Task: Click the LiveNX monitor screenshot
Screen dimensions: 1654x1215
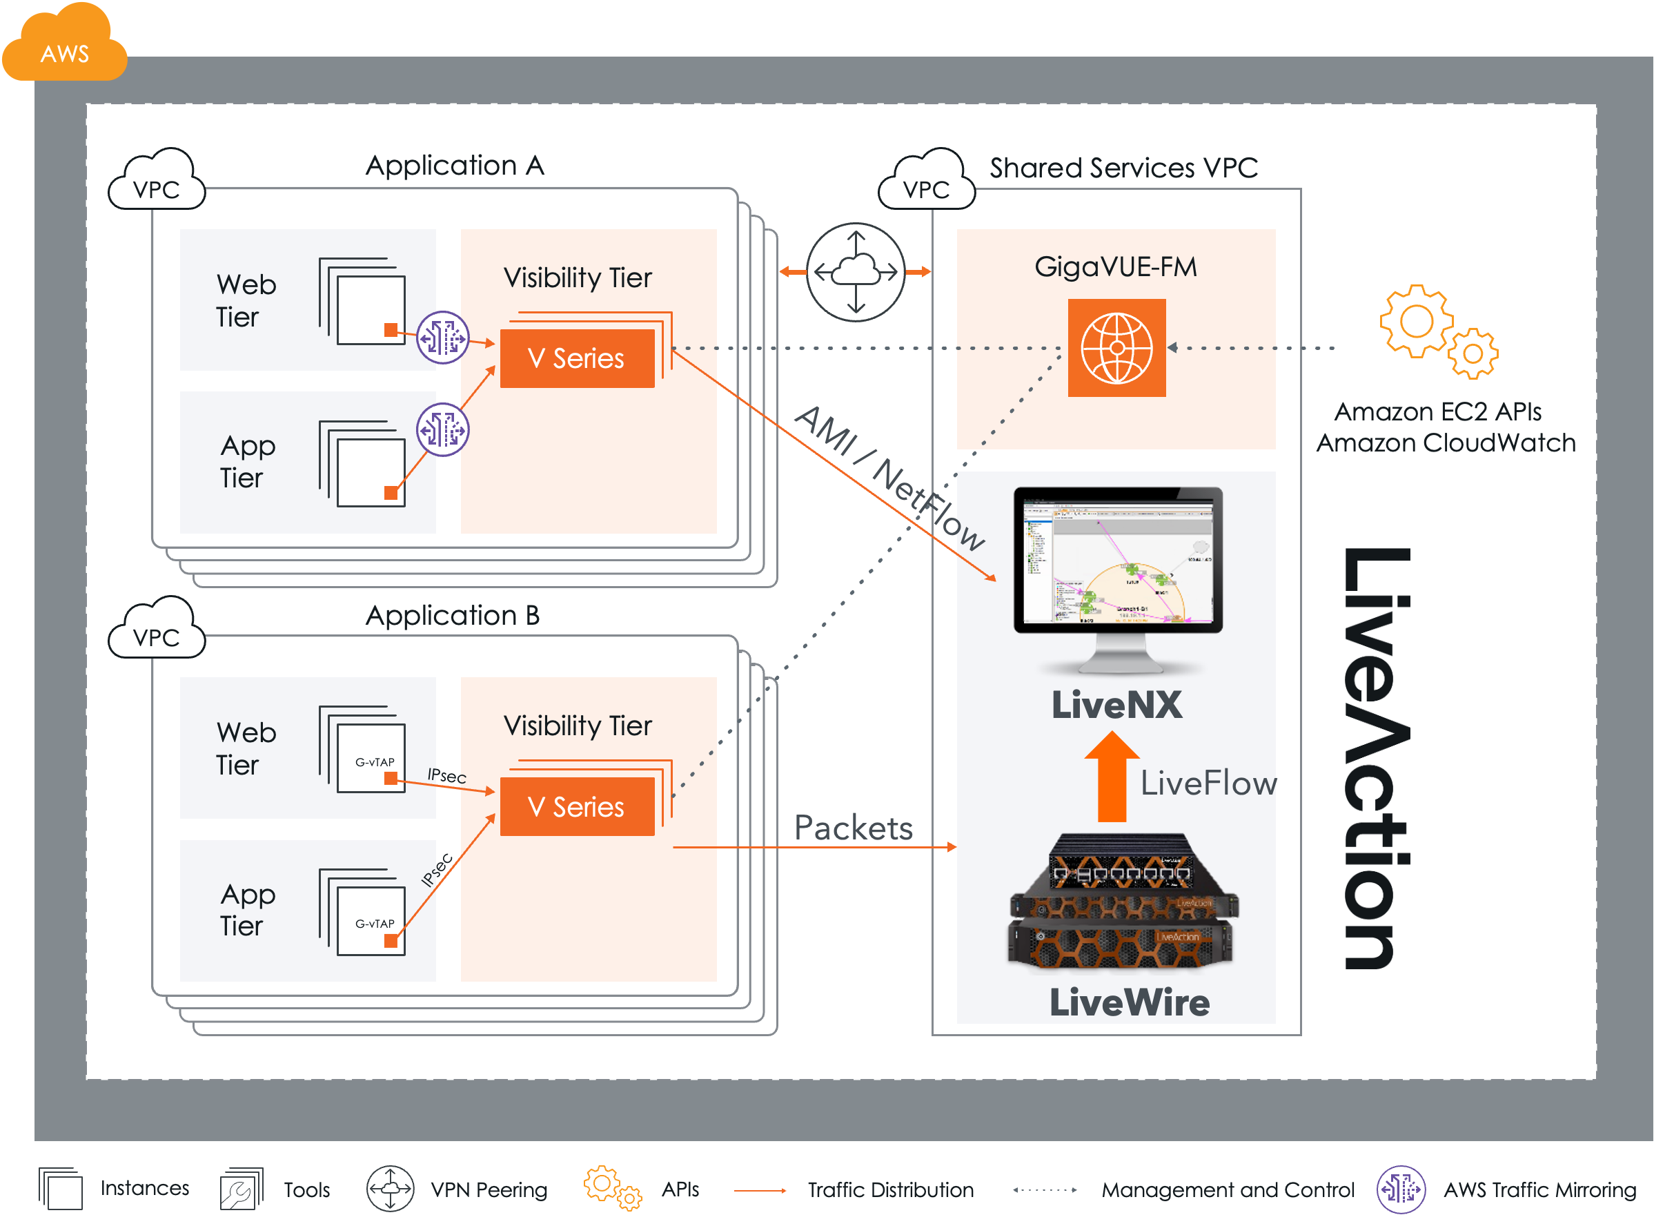Action: [1117, 563]
